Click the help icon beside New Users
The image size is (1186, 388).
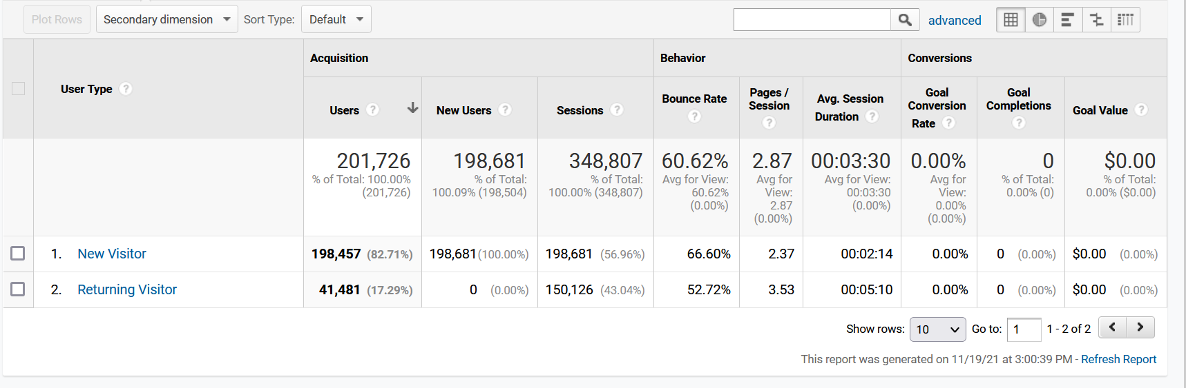tap(505, 110)
